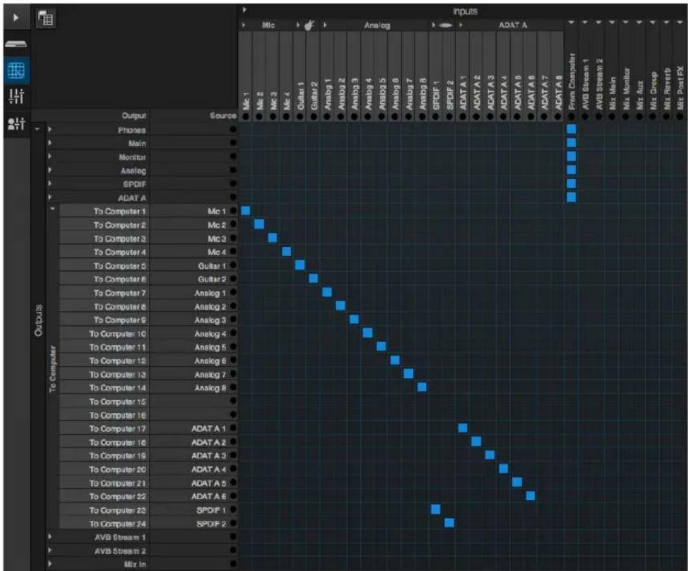The height and width of the screenshot is (571, 688).
Task: Click the SPDIF 1 source label
Action: click(211, 510)
